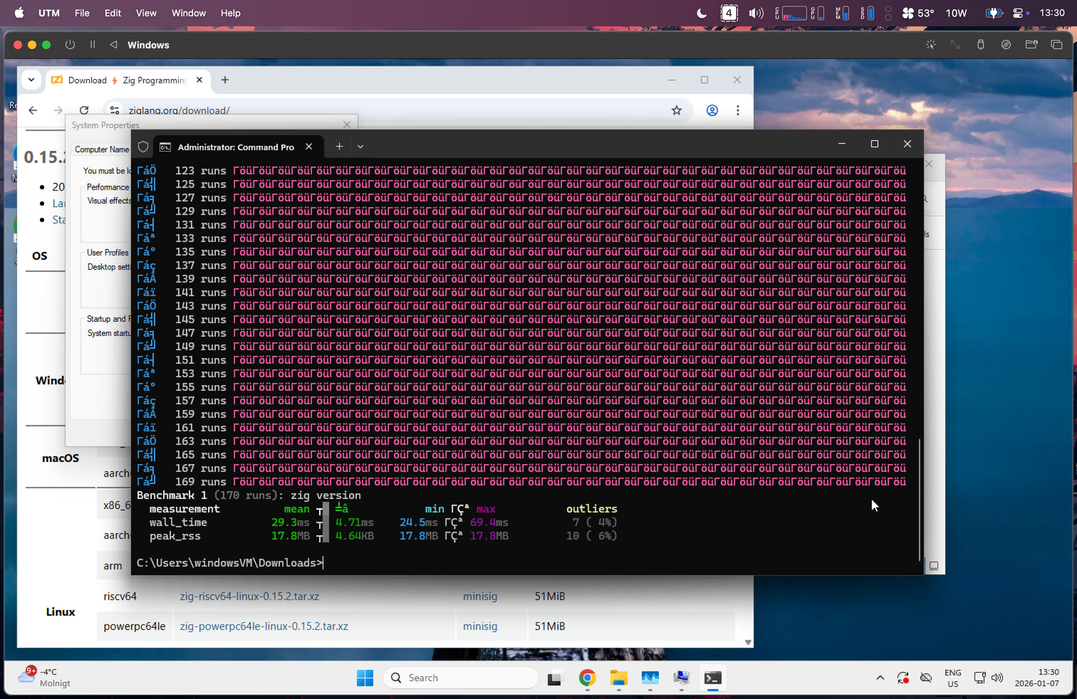
Task: Click the powerpc64le minisig link
Action: (x=480, y=626)
